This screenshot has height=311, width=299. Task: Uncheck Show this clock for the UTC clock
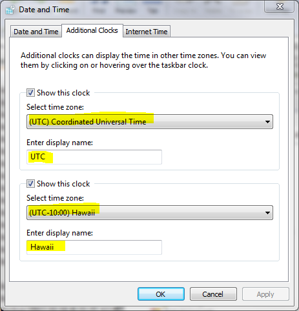point(30,93)
